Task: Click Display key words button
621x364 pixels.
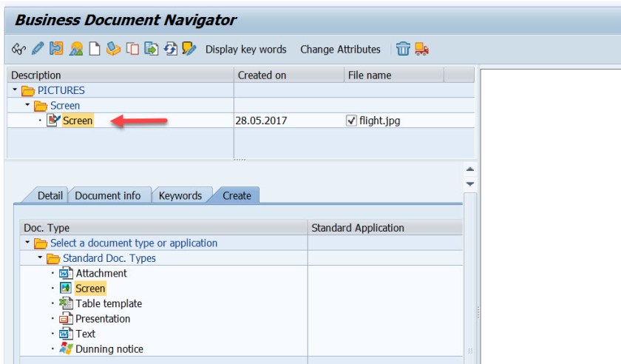Action: [x=245, y=50]
